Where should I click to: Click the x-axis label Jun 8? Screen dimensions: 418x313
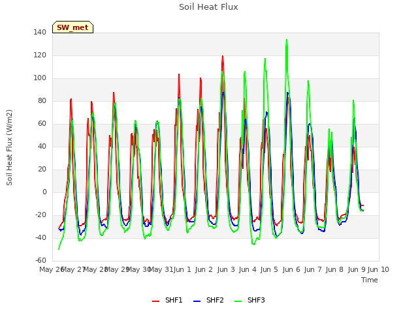tap(334, 270)
